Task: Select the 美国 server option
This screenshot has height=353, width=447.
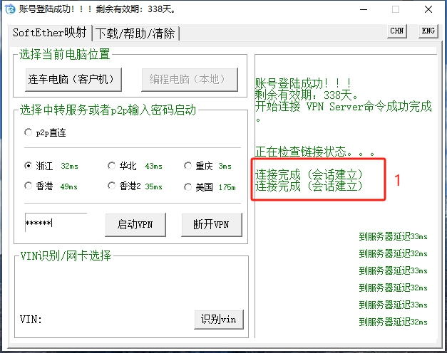Action: pyautogui.click(x=188, y=186)
